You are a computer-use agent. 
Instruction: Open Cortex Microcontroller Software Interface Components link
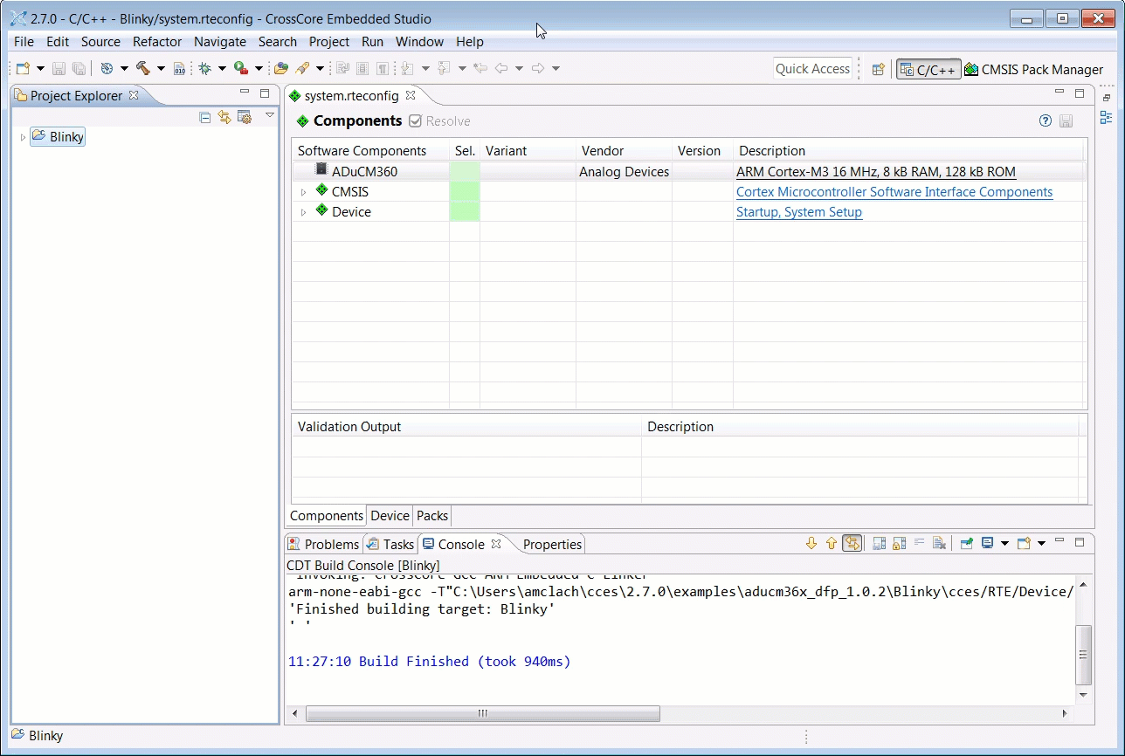tap(894, 192)
